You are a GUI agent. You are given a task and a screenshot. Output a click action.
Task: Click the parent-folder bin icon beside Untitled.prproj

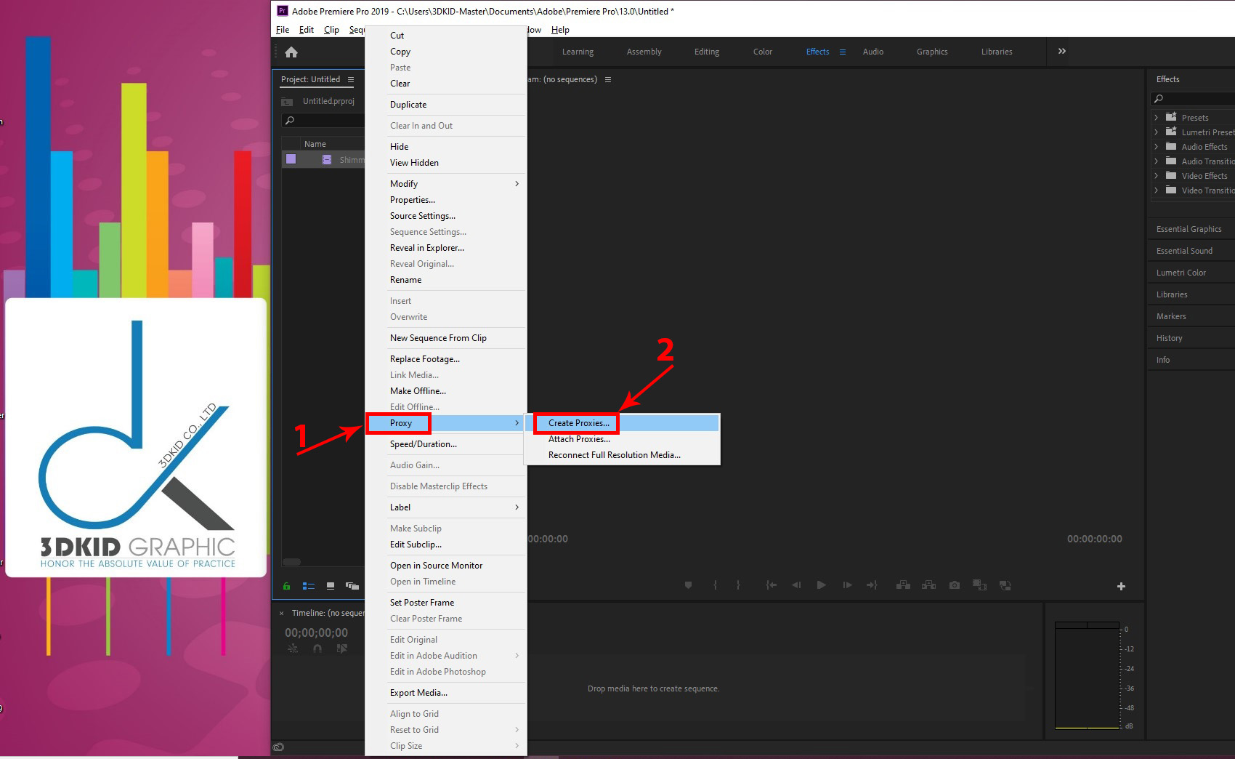(287, 102)
